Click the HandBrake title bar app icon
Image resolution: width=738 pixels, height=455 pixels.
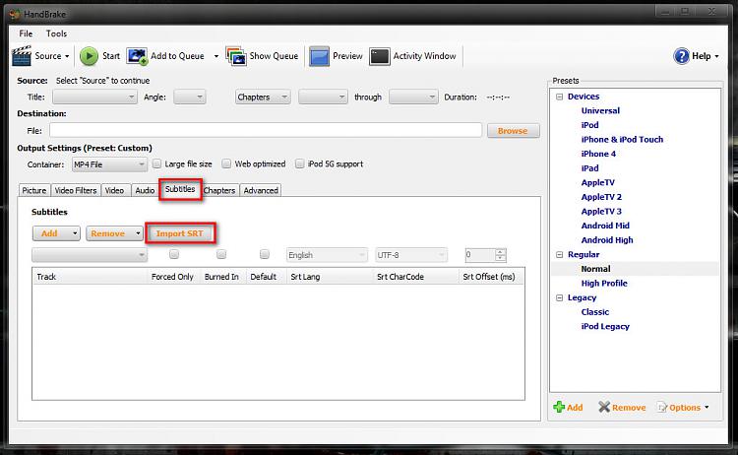click(15, 14)
